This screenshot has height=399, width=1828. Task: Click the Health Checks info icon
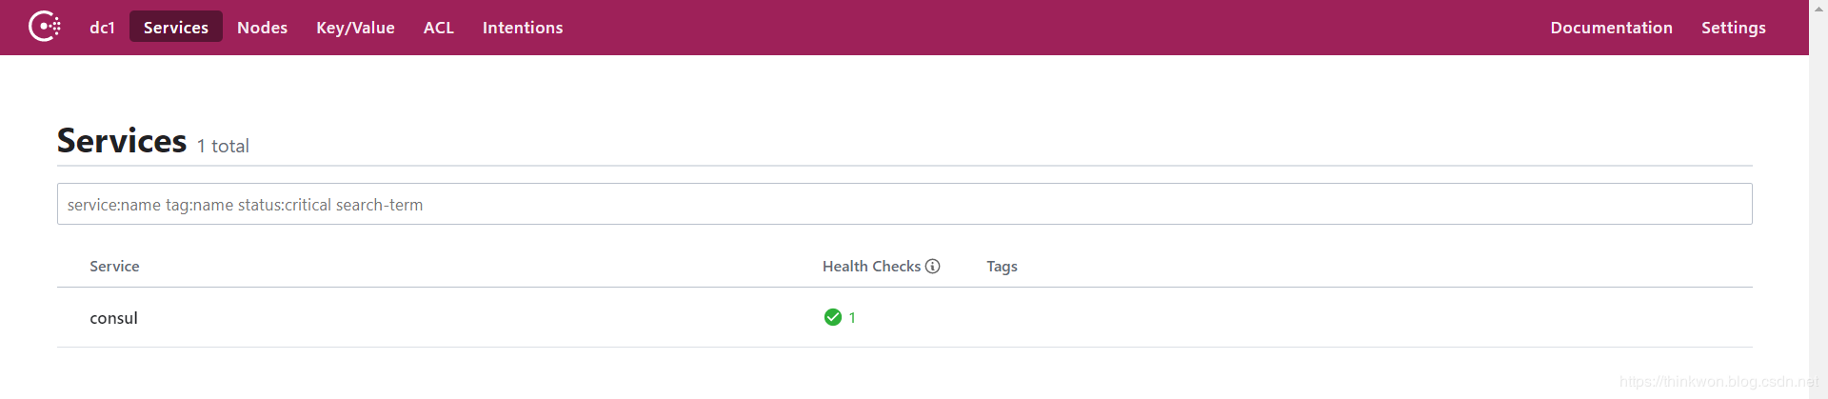pyautogui.click(x=933, y=267)
